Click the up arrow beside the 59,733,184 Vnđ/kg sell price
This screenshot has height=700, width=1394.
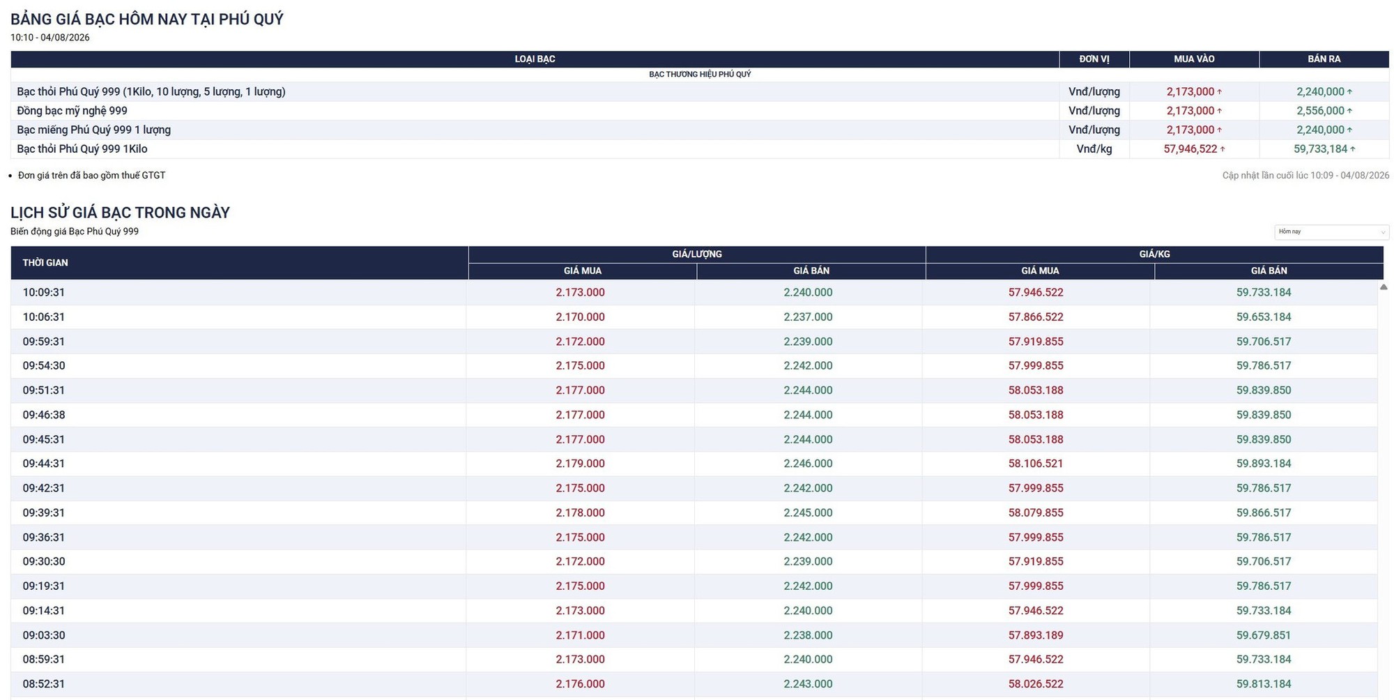pos(1353,149)
